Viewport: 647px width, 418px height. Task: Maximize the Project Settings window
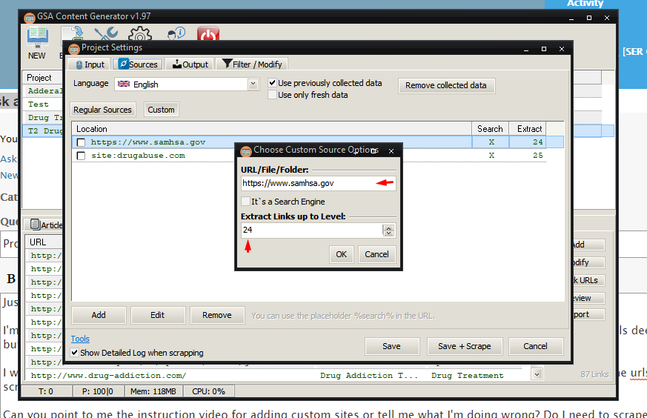pyautogui.click(x=544, y=49)
